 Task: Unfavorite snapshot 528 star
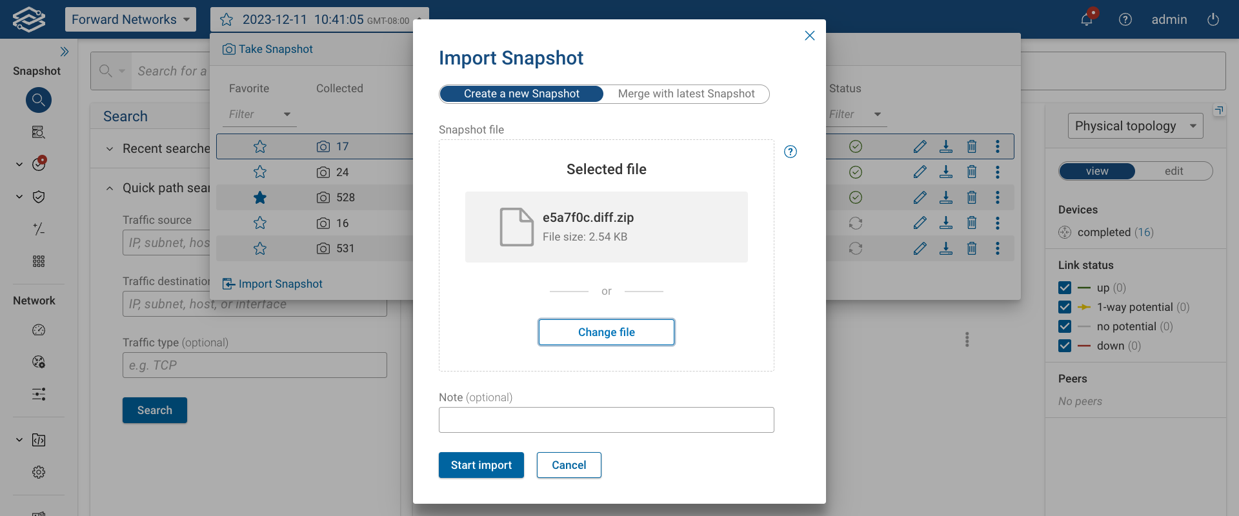260,197
